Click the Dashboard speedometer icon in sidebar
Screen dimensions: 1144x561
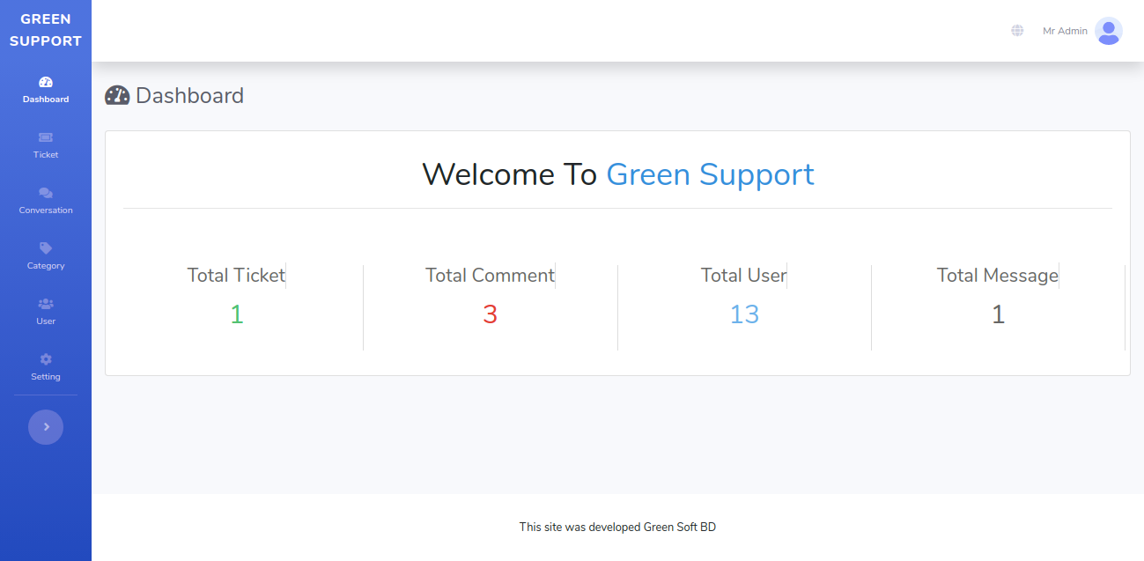pos(46,82)
